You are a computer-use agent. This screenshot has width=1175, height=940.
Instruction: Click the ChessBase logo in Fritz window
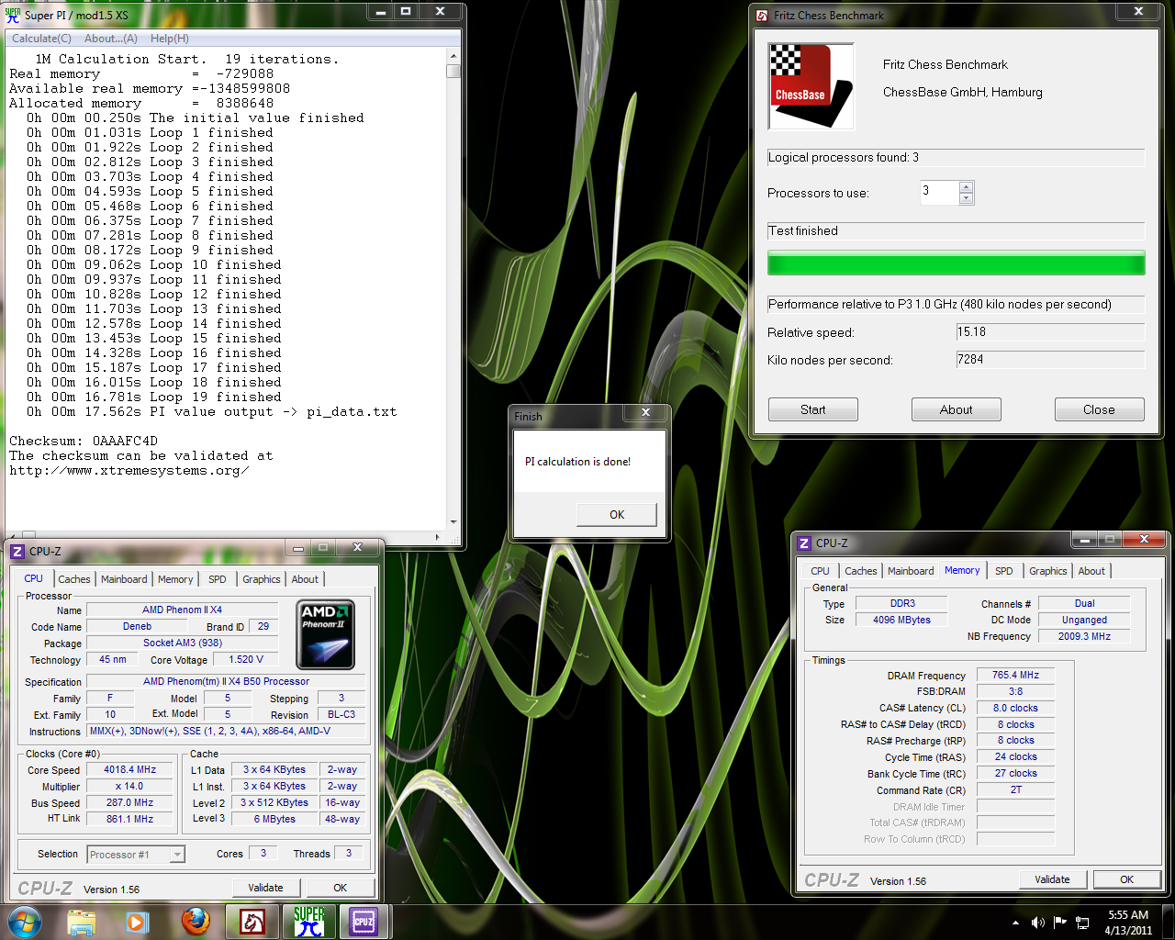(811, 86)
